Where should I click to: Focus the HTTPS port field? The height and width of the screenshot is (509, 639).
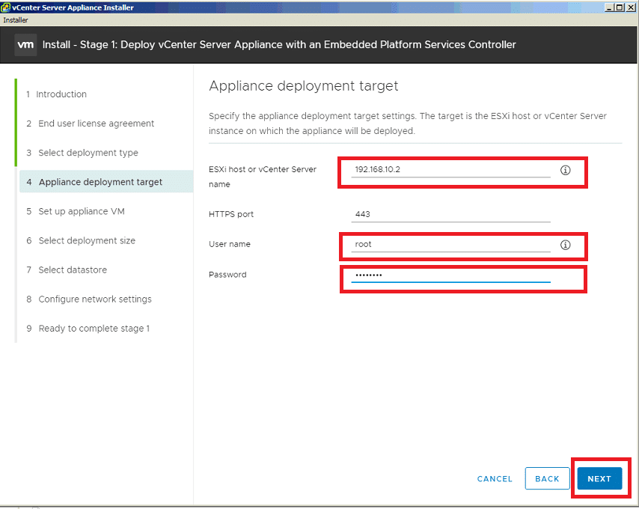tap(450, 214)
